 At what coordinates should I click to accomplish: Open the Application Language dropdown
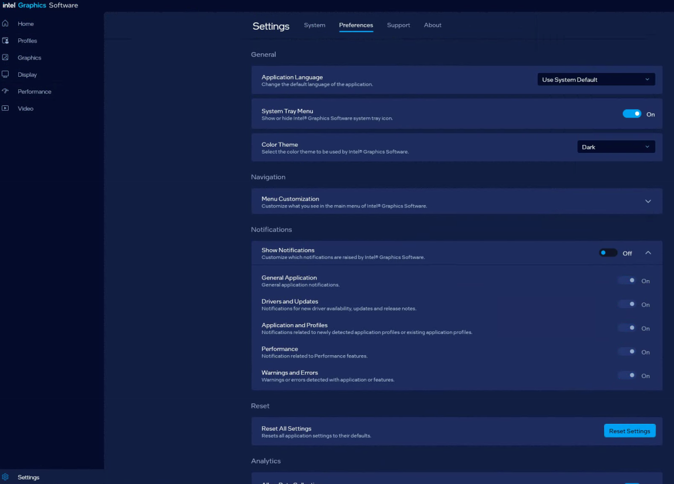[x=596, y=79]
